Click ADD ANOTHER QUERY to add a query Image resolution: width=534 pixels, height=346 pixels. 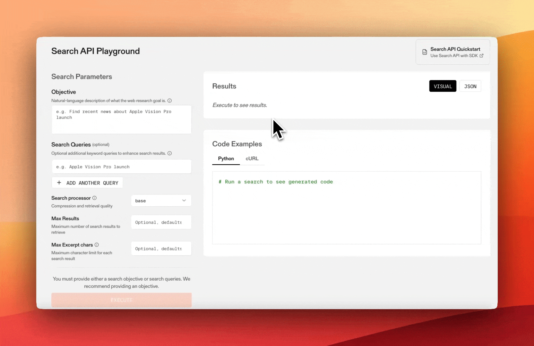click(x=87, y=183)
